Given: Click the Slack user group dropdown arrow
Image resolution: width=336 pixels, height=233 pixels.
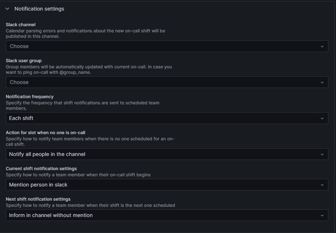Looking at the screenshot, I should 322,82.
